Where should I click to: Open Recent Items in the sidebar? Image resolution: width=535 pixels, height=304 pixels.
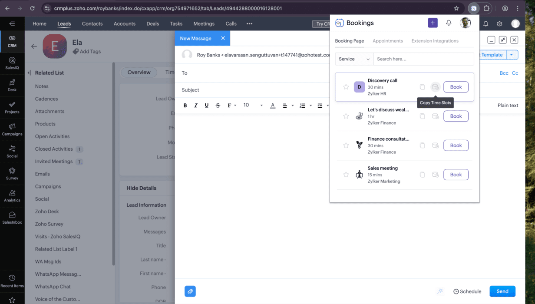pyautogui.click(x=12, y=281)
